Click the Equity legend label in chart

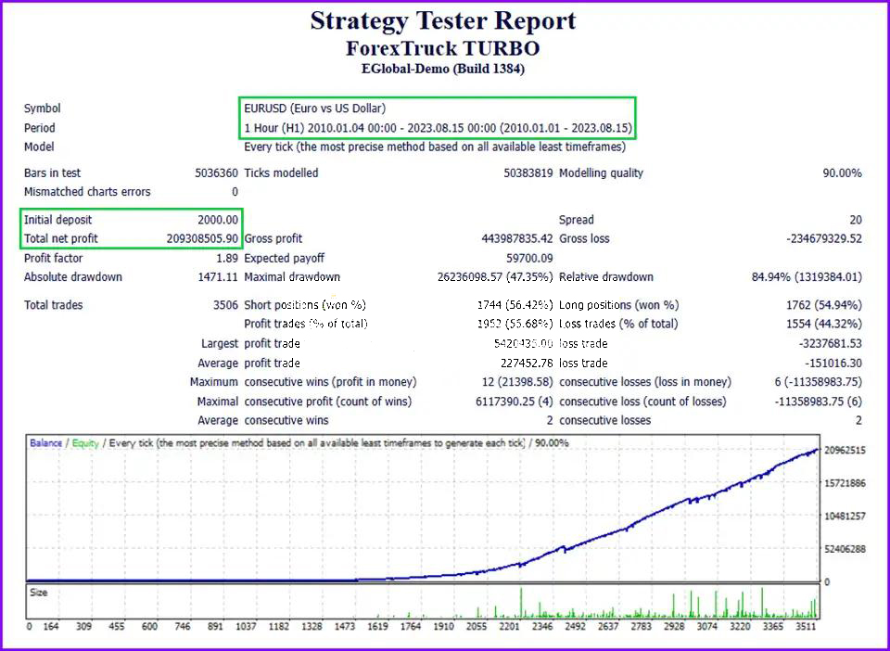[x=85, y=443]
